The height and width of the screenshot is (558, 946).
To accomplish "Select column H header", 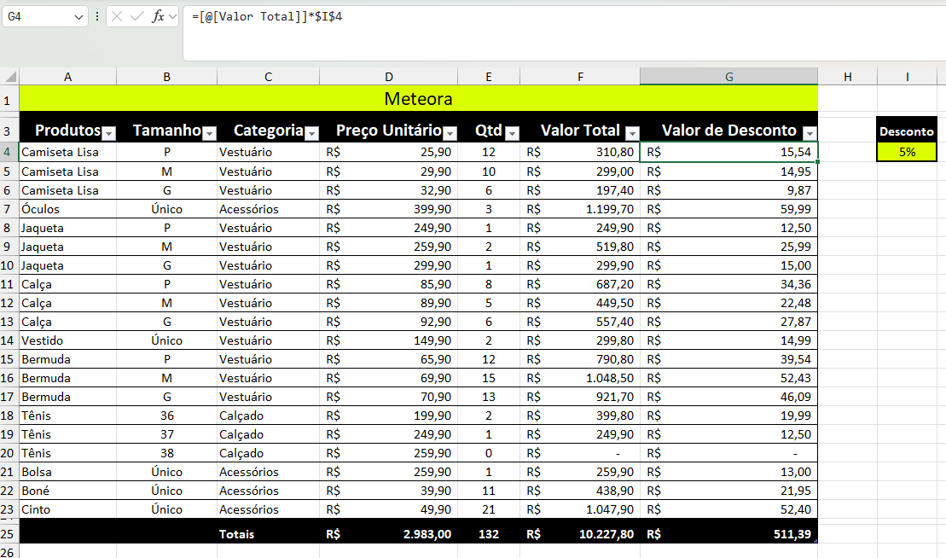I will click(x=848, y=77).
